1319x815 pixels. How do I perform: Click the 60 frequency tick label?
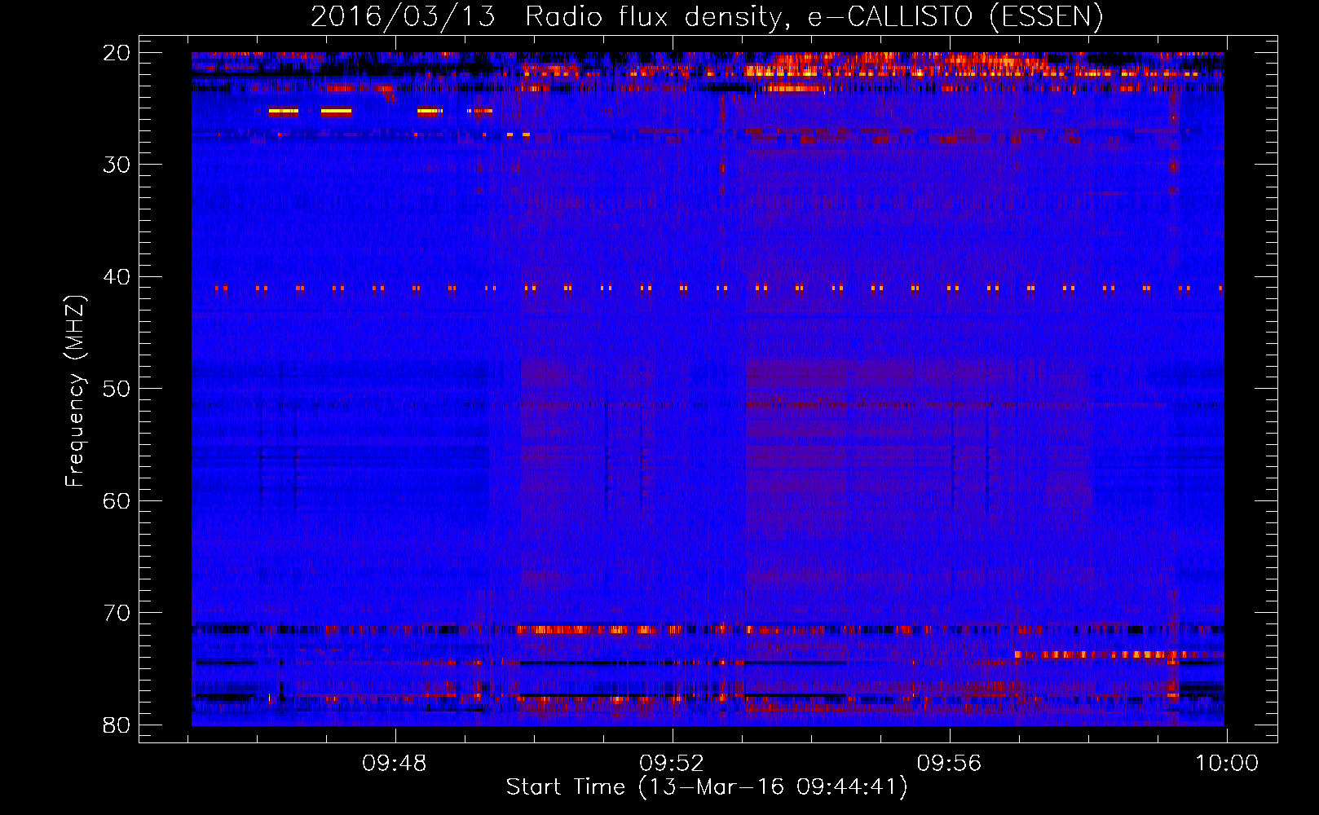[117, 501]
